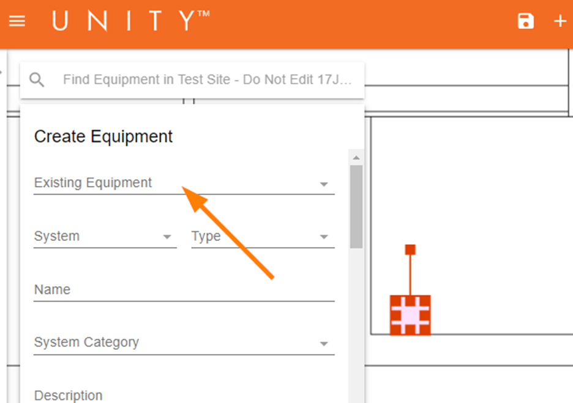The image size is (573, 403).
Task: Select the red equipment symbol on floor plan
Action: coord(410,315)
